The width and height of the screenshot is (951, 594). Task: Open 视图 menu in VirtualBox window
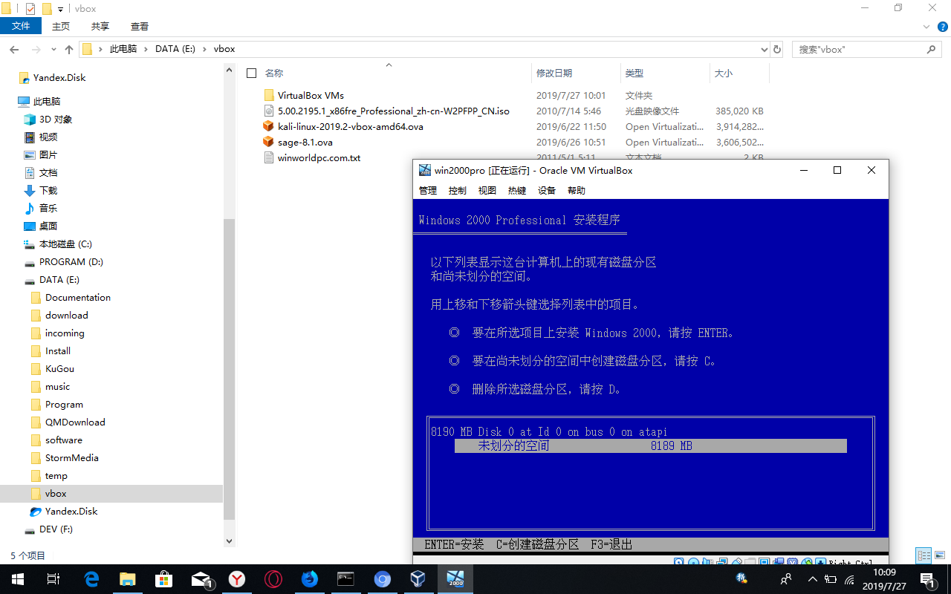[487, 191]
